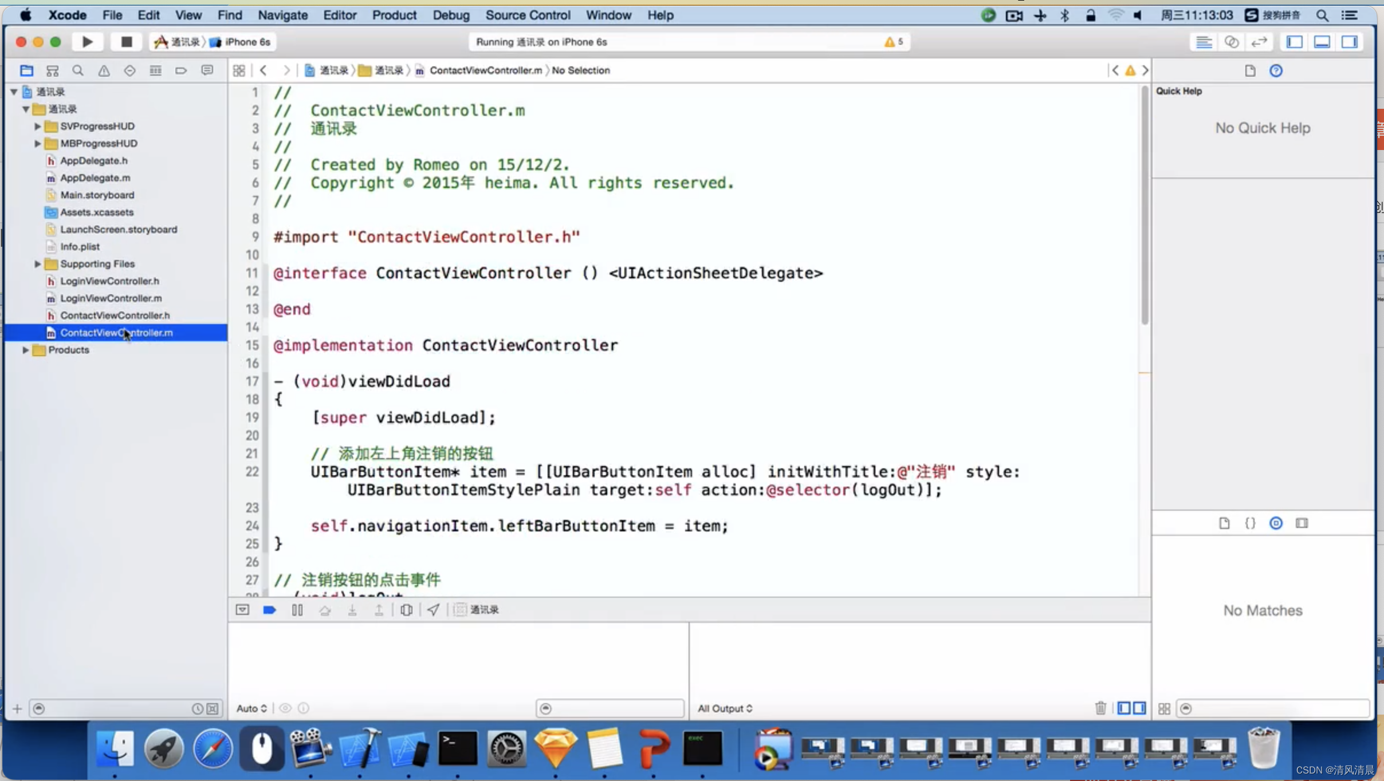The image size is (1384, 781).
Task: Collapse the 通讯录 project root
Action: click(x=14, y=92)
